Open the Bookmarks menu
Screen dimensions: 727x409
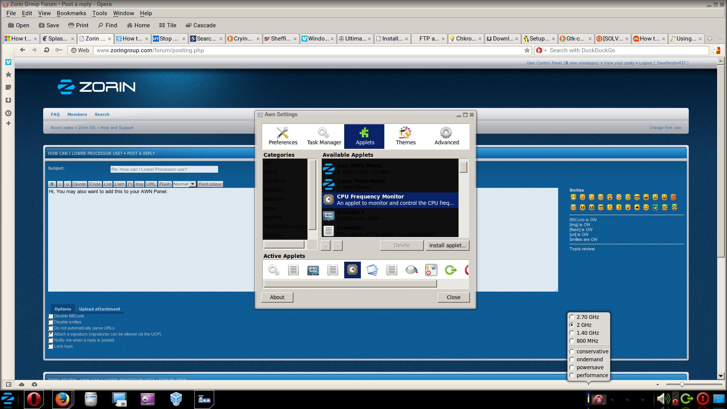pos(71,13)
